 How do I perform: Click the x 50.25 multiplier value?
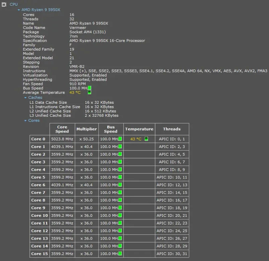(x=86, y=139)
